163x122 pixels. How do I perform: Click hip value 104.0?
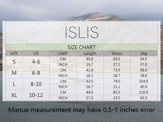[143, 81]
